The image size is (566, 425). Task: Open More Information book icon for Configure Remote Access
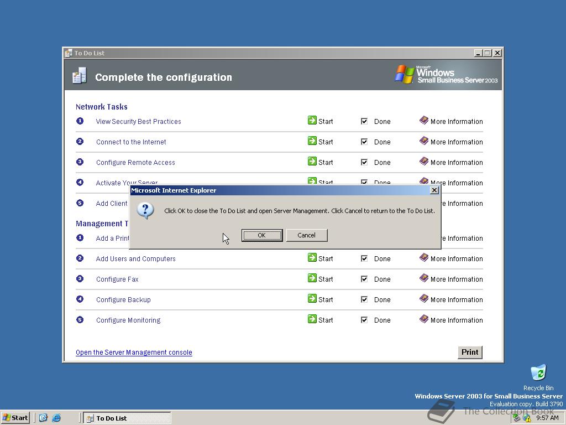[424, 161]
